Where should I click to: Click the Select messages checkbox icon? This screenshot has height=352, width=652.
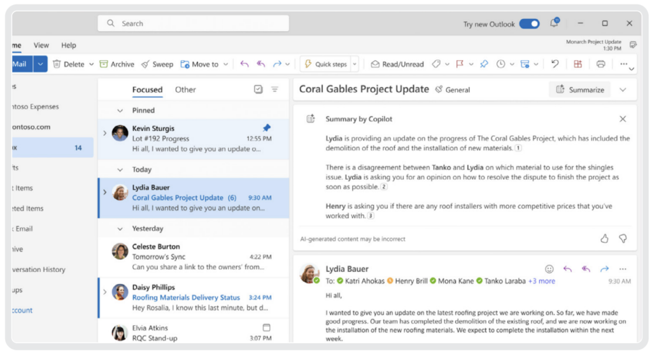pyautogui.click(x=259, y=89)
